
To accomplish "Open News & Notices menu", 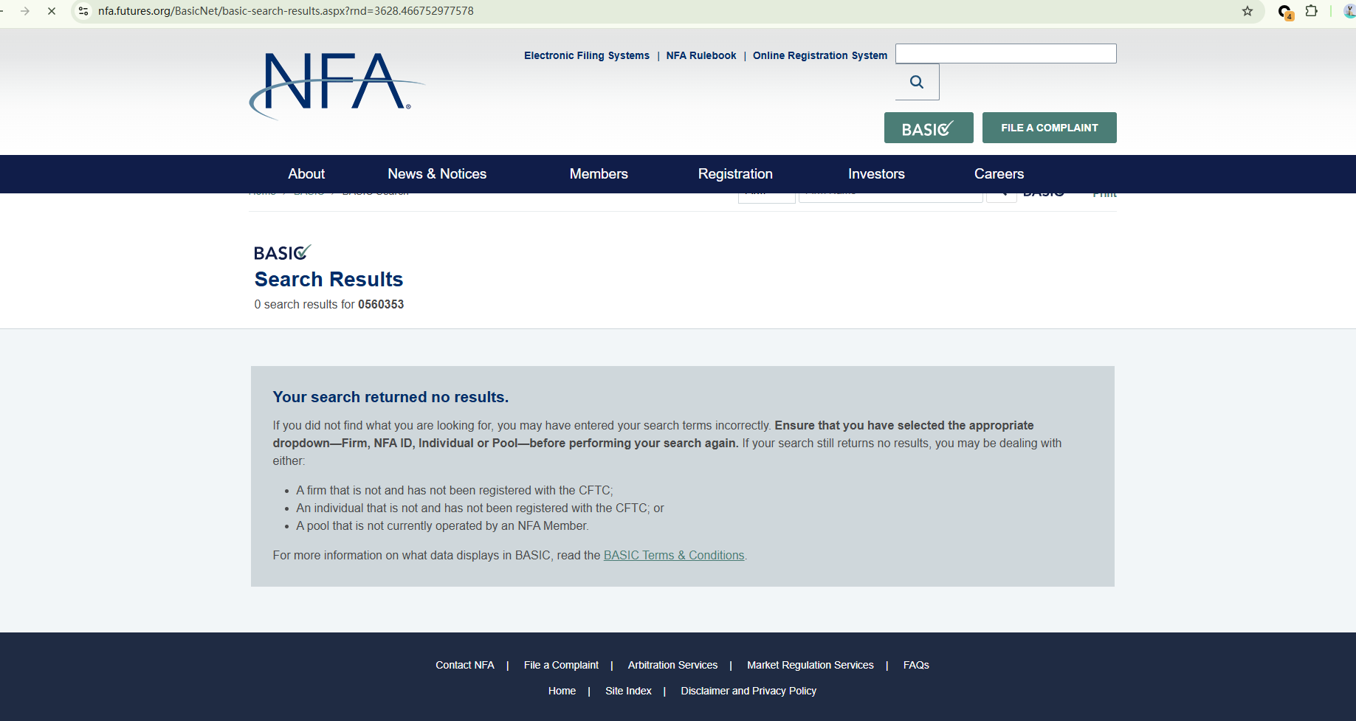I will click(437, 174).
